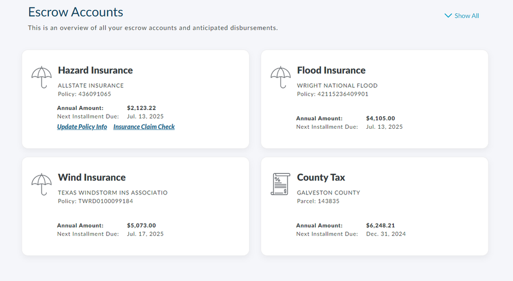The width and height of the screenshot is (513, 281).
Task: Expand the Show All chevron
Action: click(x=448, y=16)
